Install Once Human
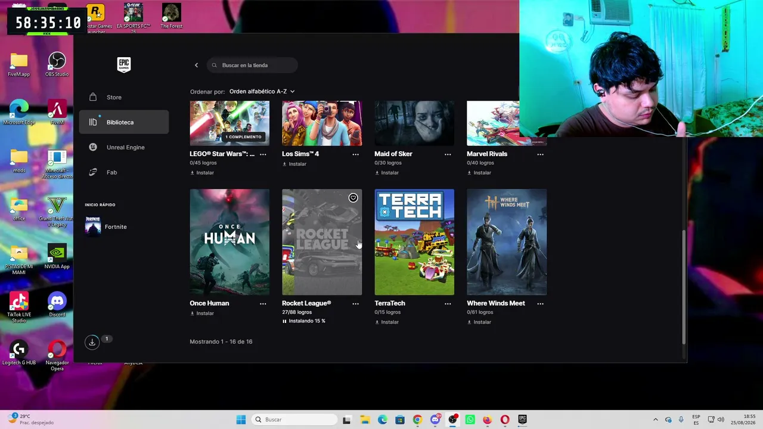 [202, 313]
